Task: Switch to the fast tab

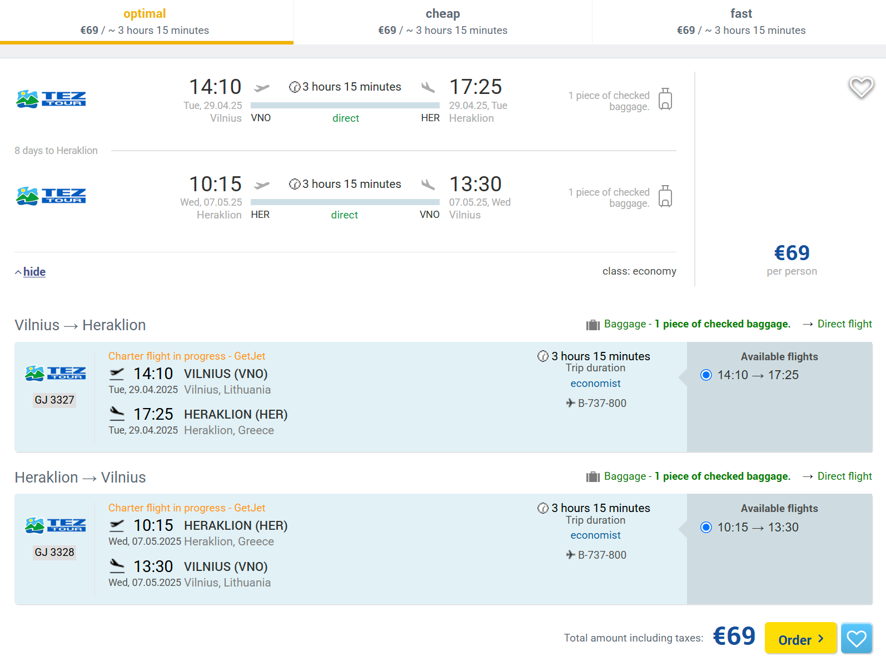Action: coord(741,22)
